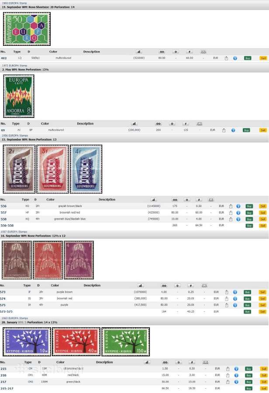The width and height of the screenshot is (269, 393).
Task: Click share icon for stamp 574
Action: pos(226,299)
